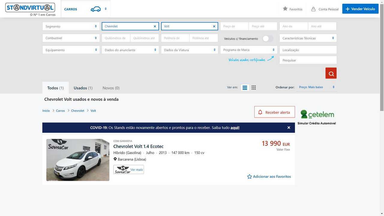
Task: Click the Localização field
Action: tap(308, 50)
